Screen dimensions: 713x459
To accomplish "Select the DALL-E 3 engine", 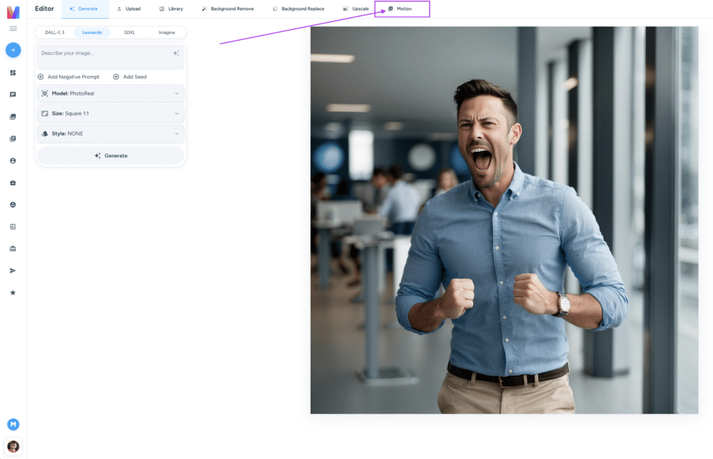I will pyautogui.click(x=54, y=32).
